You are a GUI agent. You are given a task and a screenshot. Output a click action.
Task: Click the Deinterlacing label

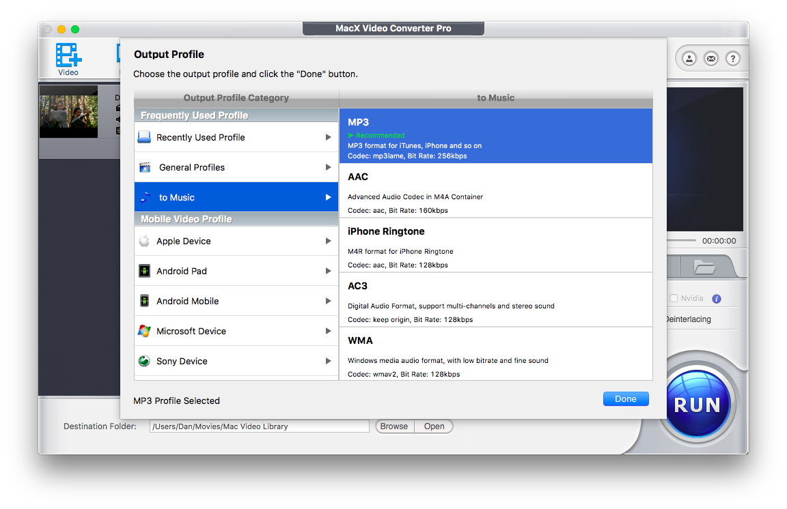click(689, 319)
